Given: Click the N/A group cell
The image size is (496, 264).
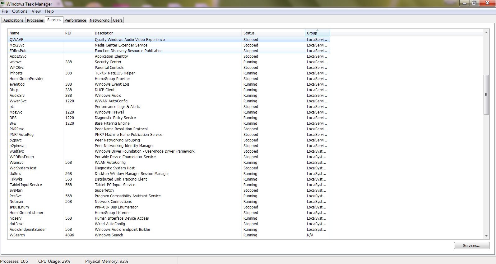Looking at the screenshot, I should [x=310, y=235].
